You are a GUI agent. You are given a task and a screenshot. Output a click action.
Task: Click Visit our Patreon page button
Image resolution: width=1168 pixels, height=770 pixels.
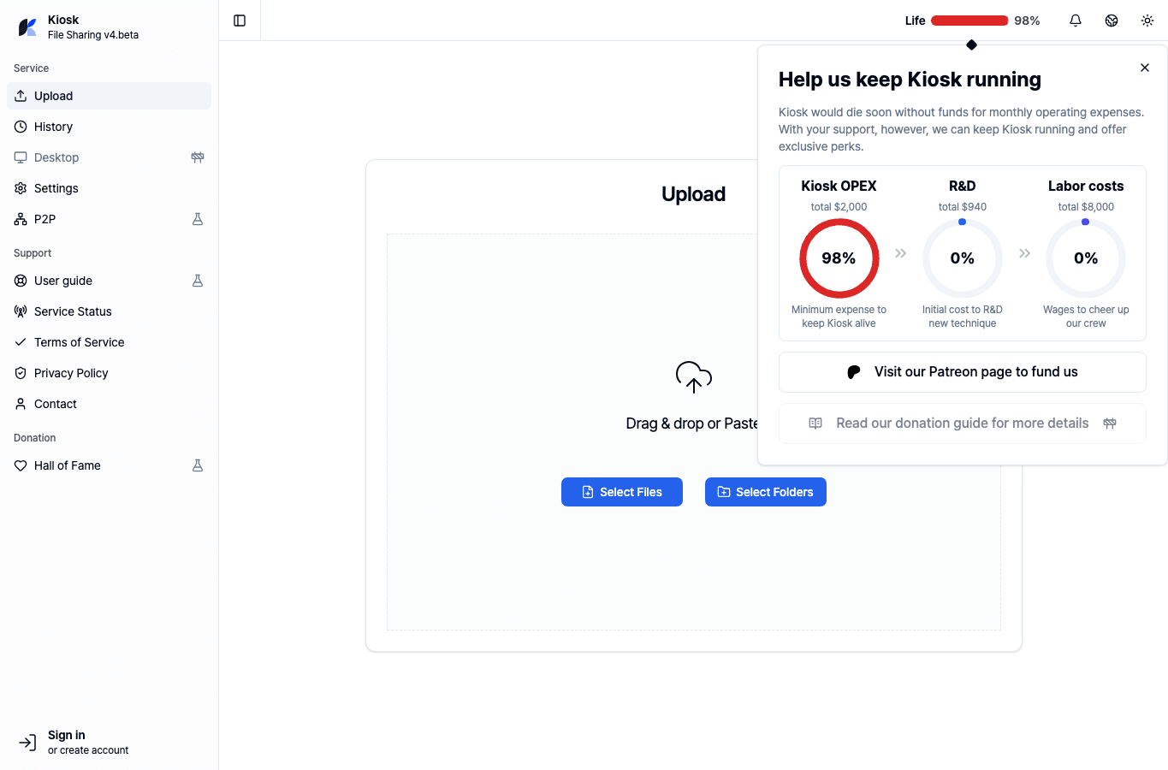[963, 372]
